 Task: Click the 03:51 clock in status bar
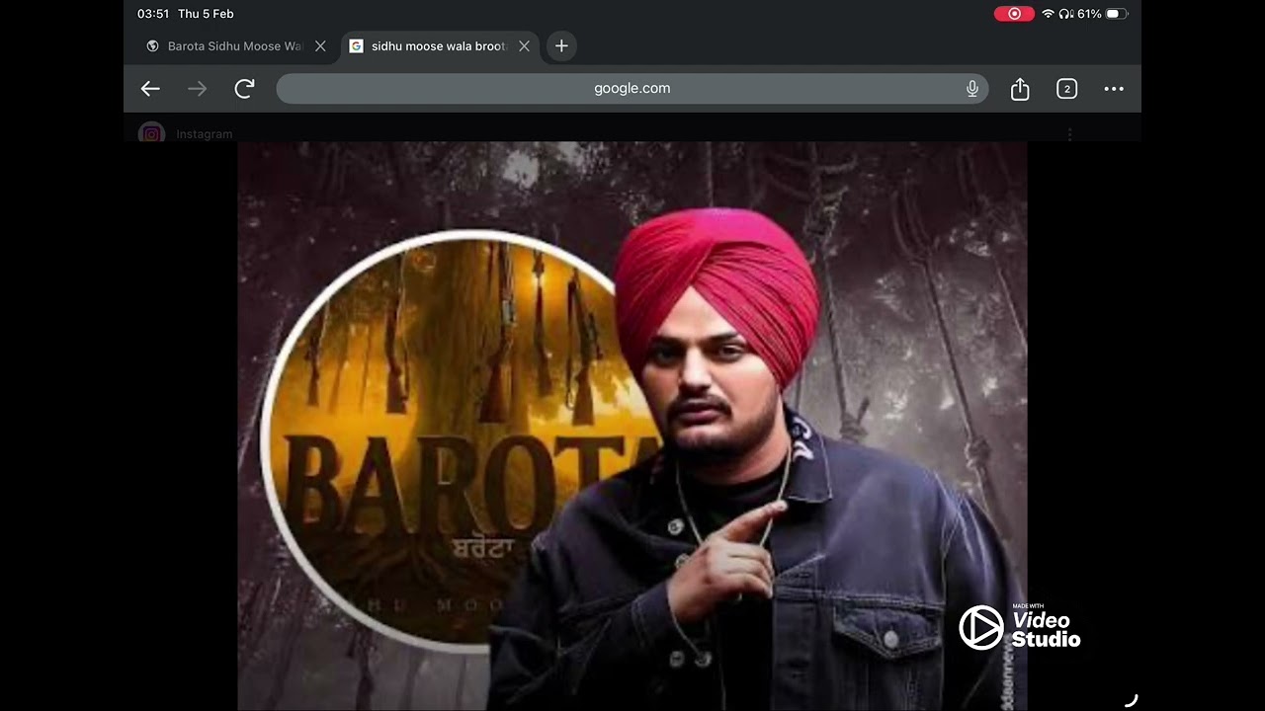pyautogui.click(x=153, y=14)
